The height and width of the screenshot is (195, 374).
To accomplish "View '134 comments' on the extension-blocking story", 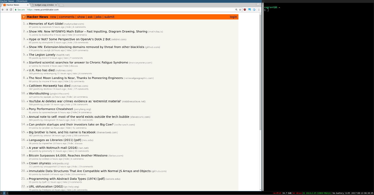I will [x=81, y=50].
